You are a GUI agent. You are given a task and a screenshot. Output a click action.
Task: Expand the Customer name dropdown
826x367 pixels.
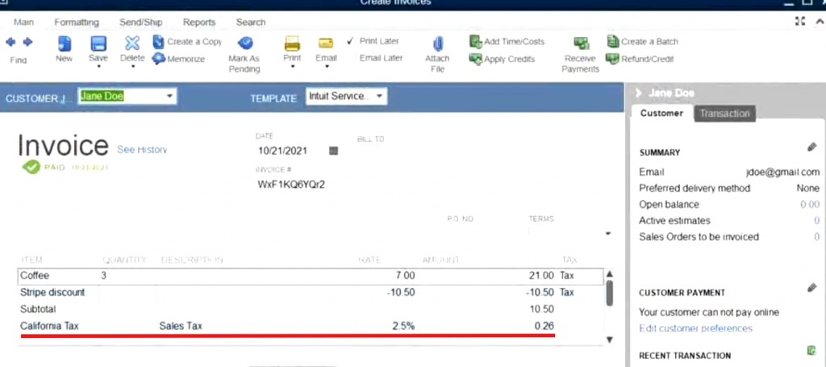pos(169,97)
